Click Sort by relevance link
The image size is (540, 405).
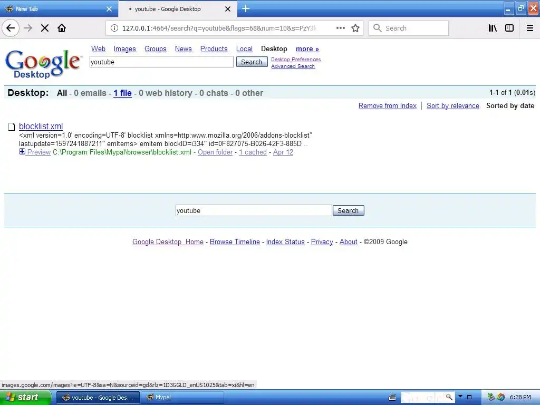coord(453,105)
